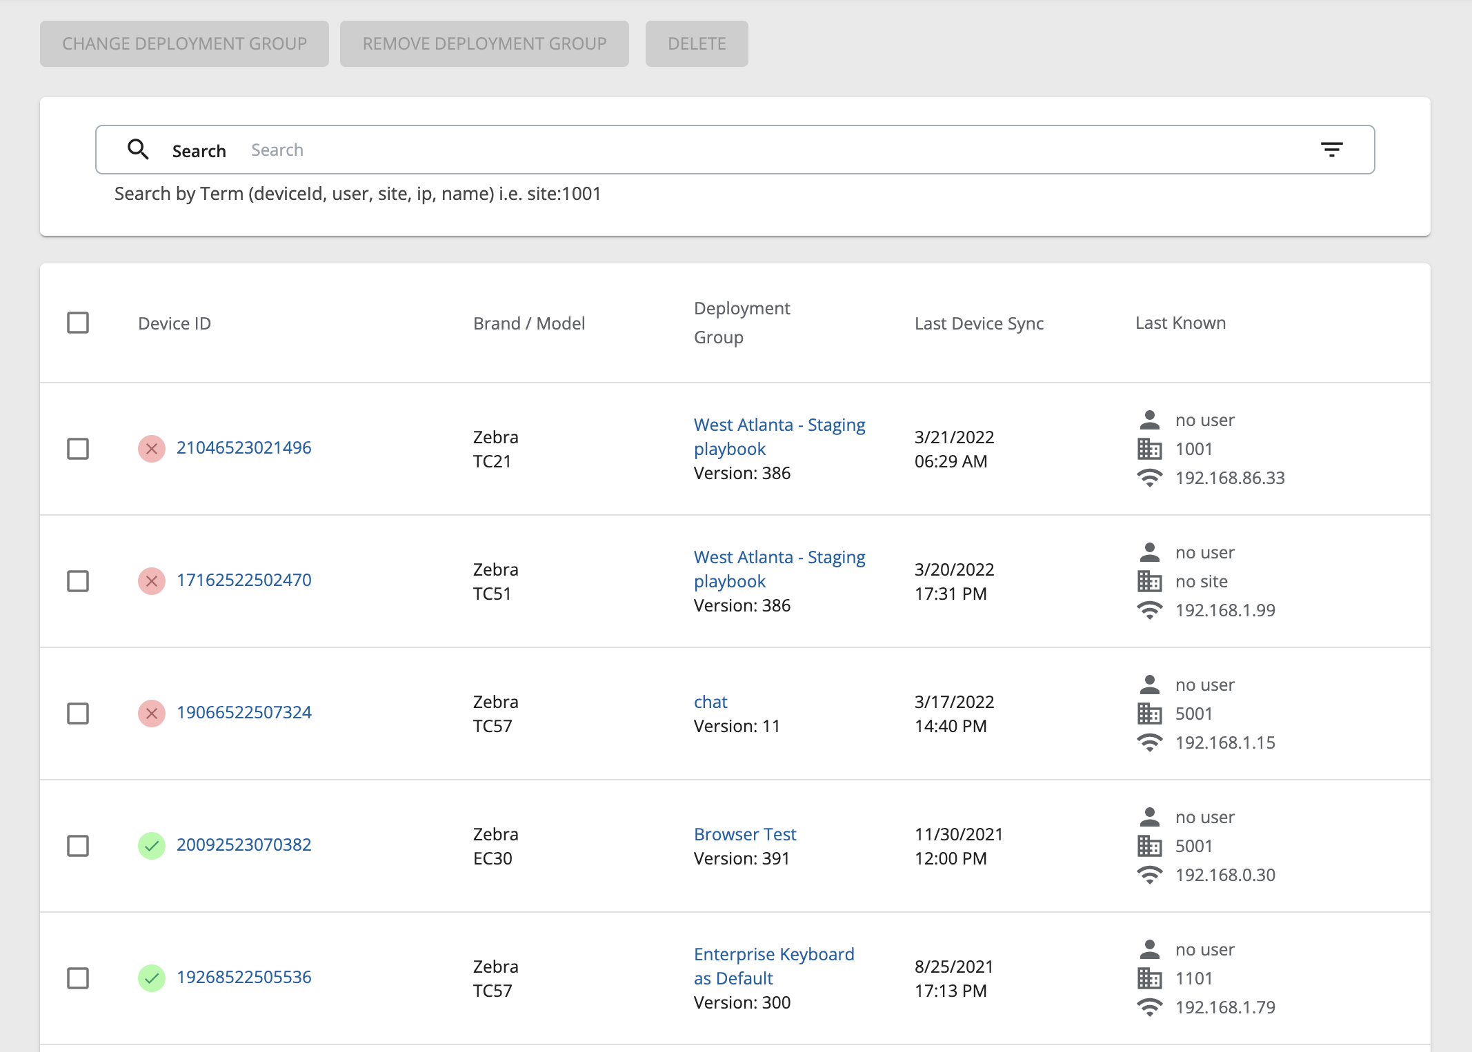Click the Version: 391 text
The width and height of the screenshot is (1472, 1052).
(x=742, y=858)
